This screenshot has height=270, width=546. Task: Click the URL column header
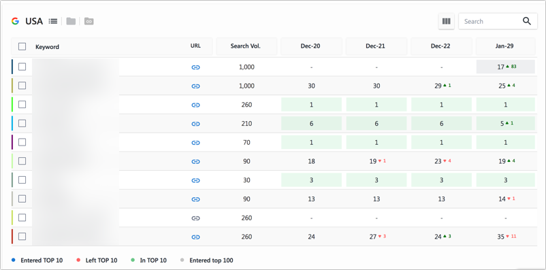click(195, 46)
